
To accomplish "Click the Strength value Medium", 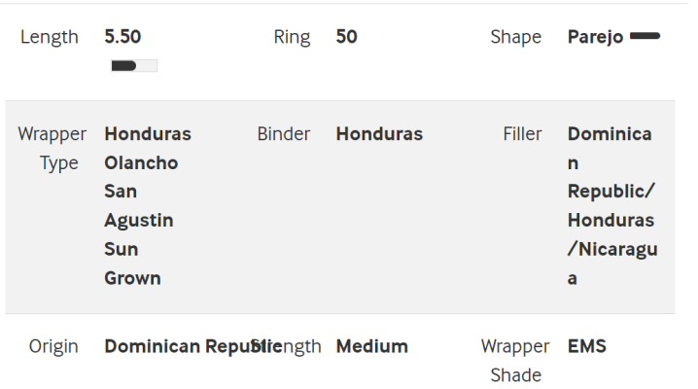I will [x=372, y=346].
